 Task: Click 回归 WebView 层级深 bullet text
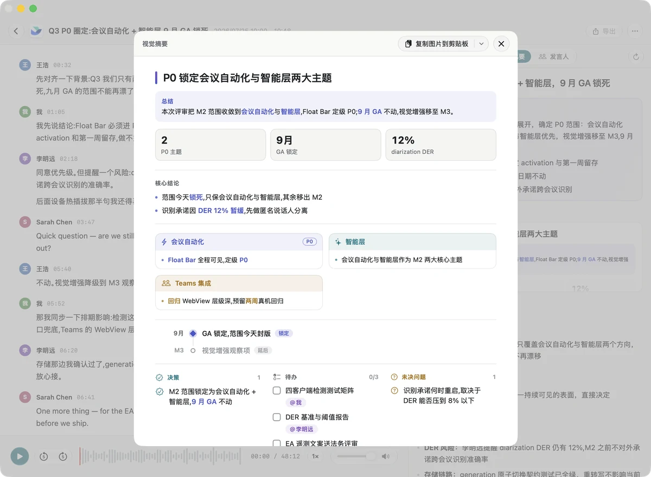pos(226,301)
